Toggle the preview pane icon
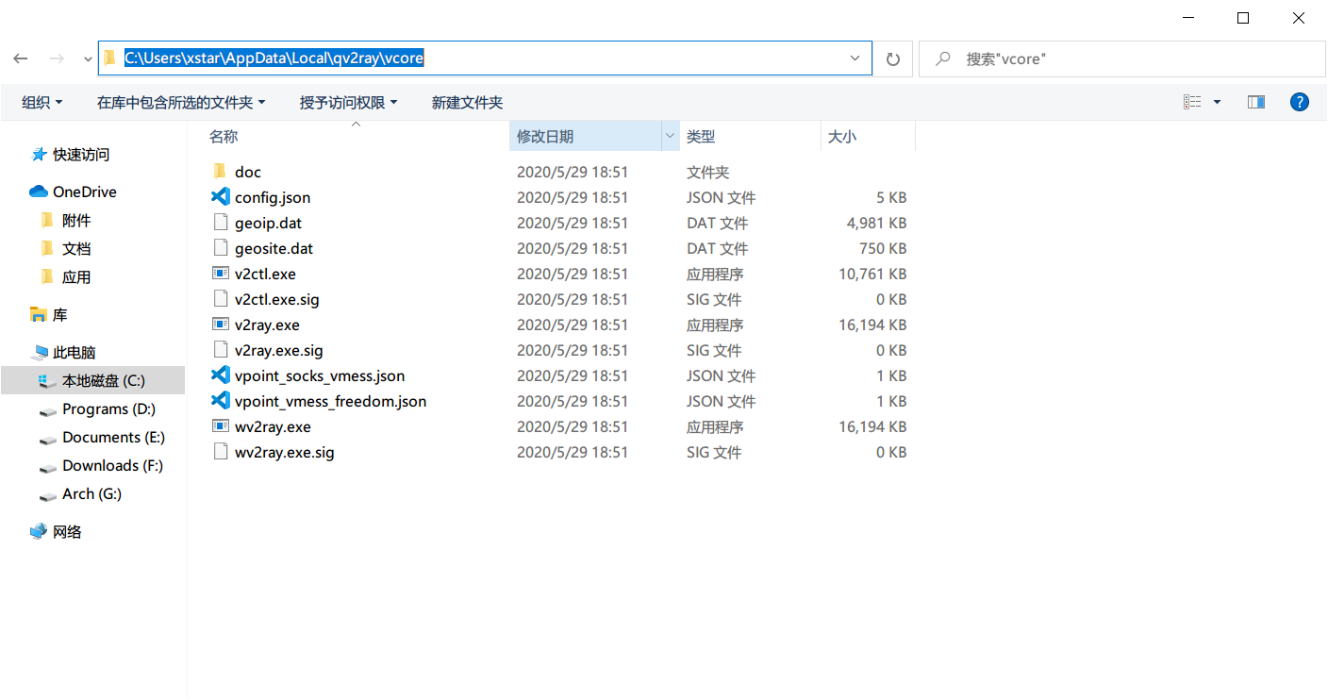This screenshot has height=700, width=1328. click(1255, 102)
